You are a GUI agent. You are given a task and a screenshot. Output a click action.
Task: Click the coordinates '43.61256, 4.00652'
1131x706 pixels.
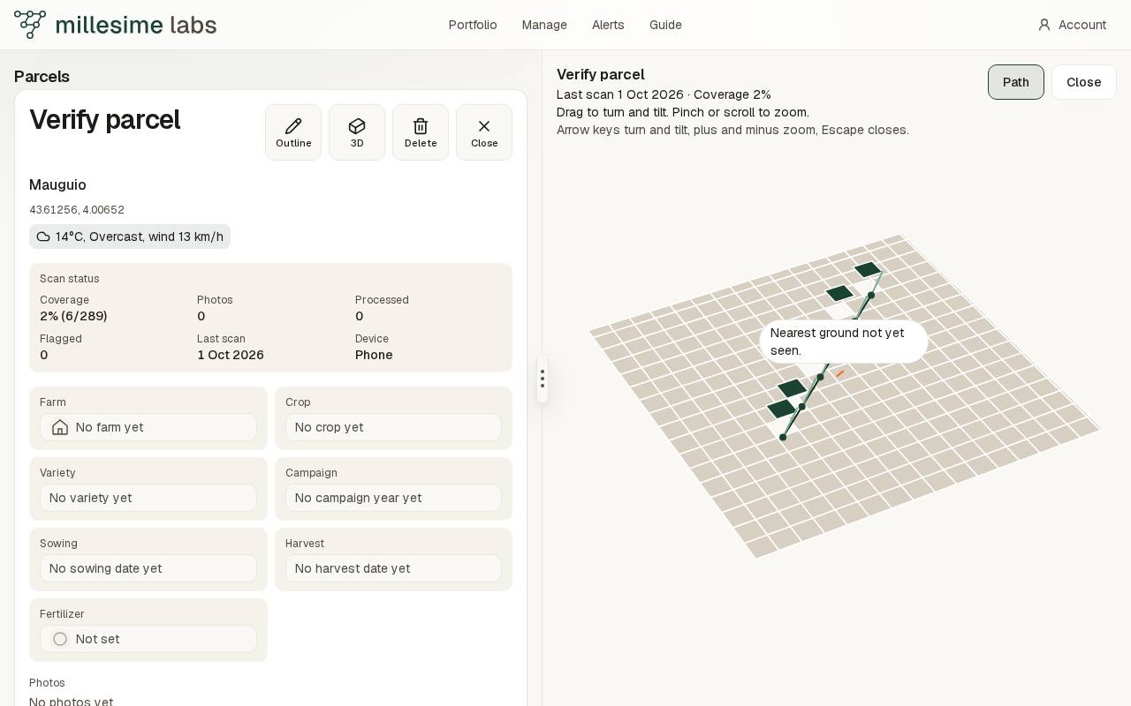pos(77,210)
